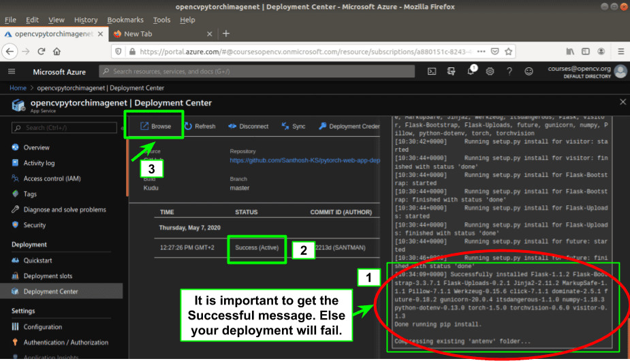630x361 pixels.
Task: Open directory and subscription filter icon
Action: tap(451, 71)
